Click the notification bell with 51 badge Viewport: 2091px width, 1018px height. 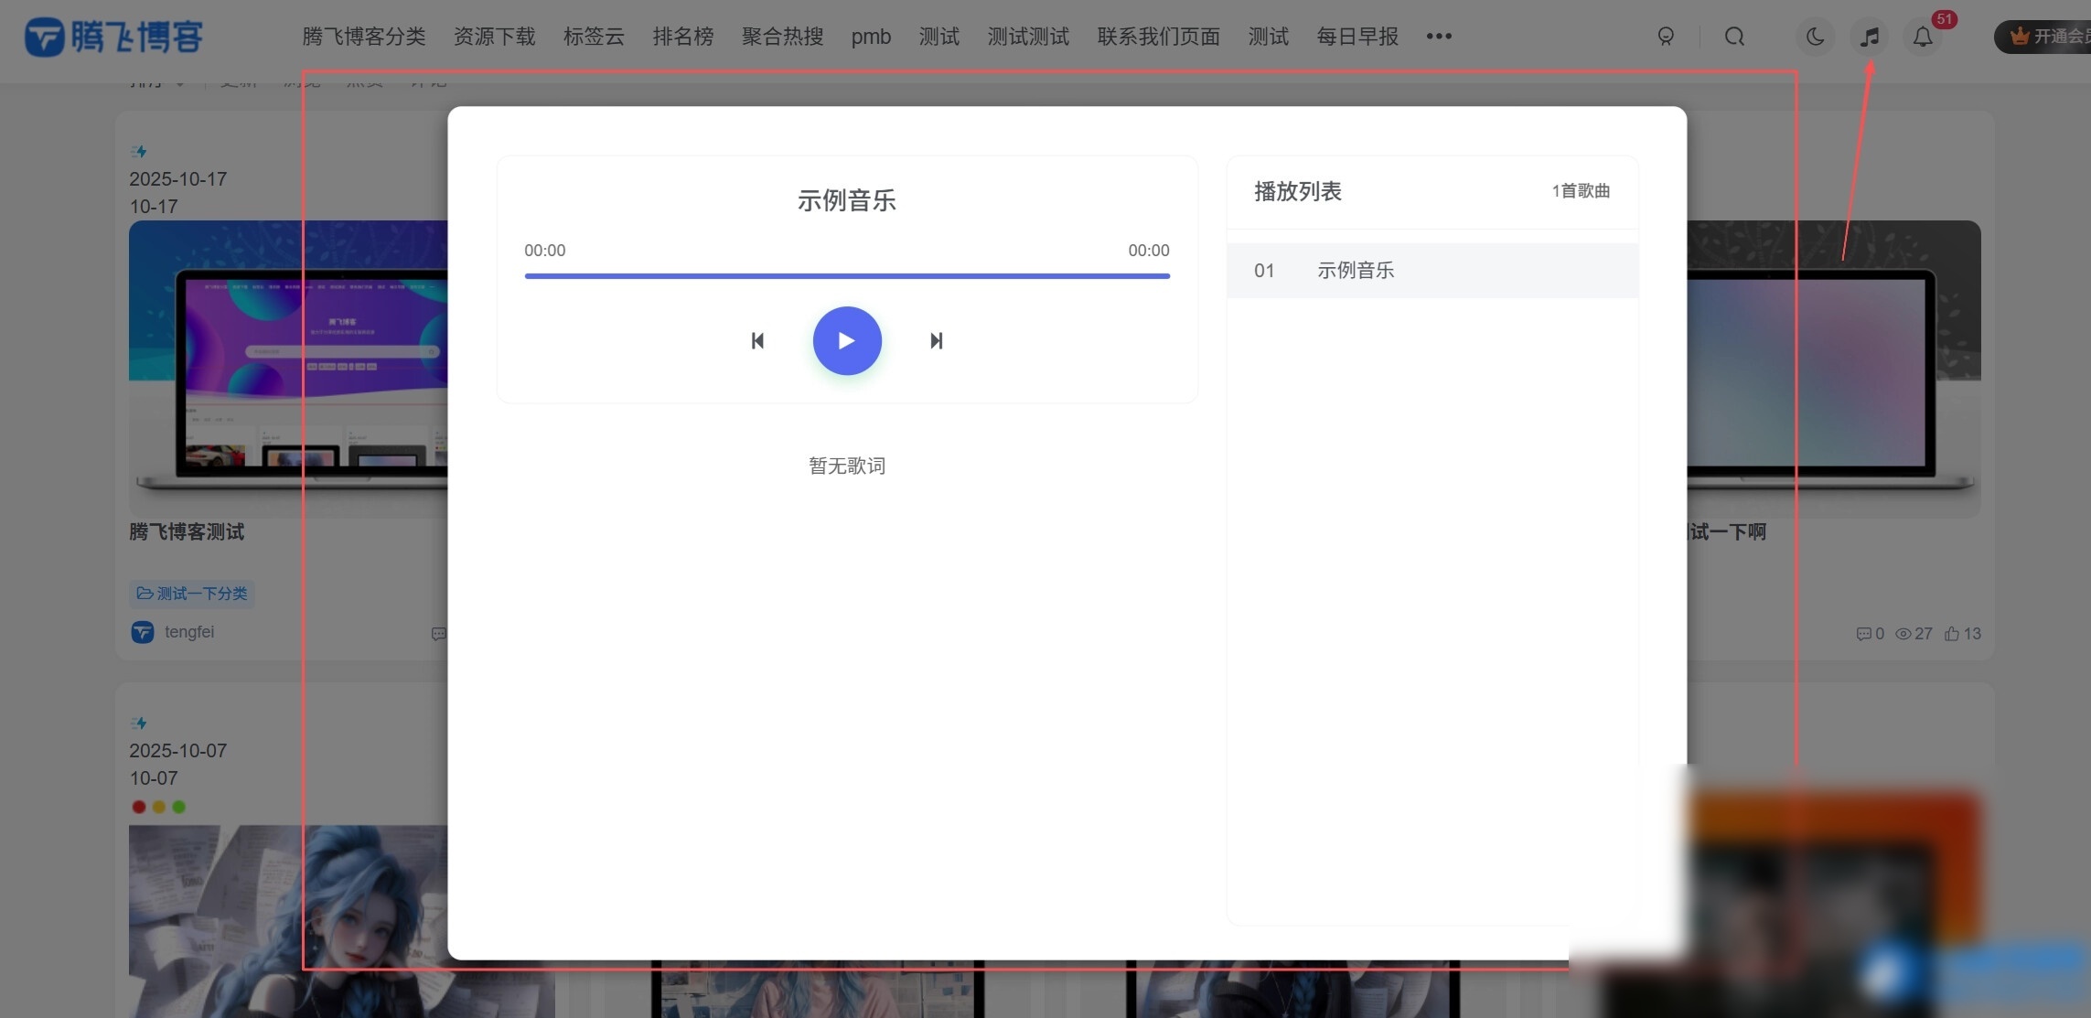point(1922,37)
